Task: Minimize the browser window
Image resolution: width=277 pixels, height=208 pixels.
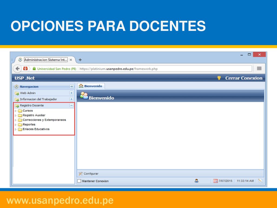Action: [x=242, y=55]
